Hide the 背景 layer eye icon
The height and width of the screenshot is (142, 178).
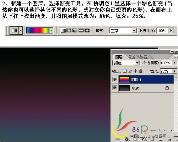coord(115,88)
